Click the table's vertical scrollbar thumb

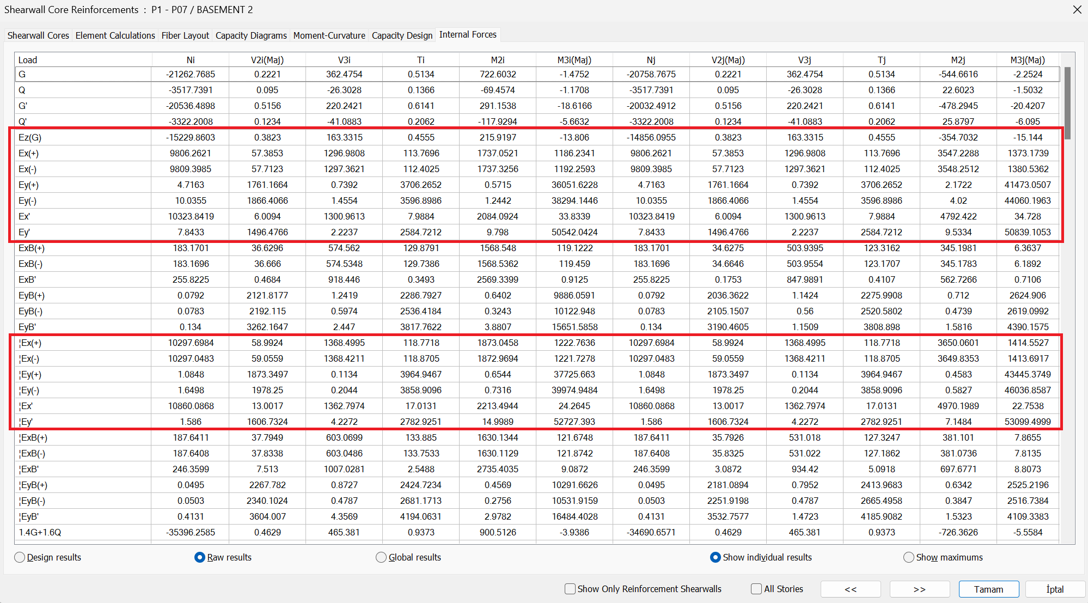point(1067,103)
